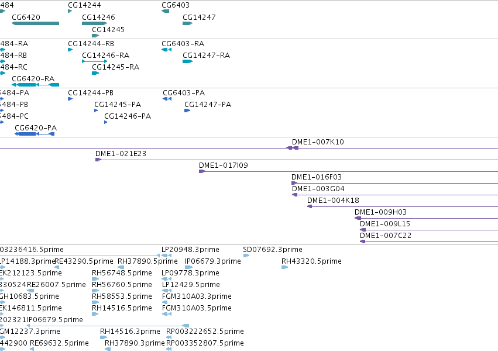Viewport: 498px width, 352px height.
Task: Click transcript CG14244-RB label
Action: pos(91,43)
